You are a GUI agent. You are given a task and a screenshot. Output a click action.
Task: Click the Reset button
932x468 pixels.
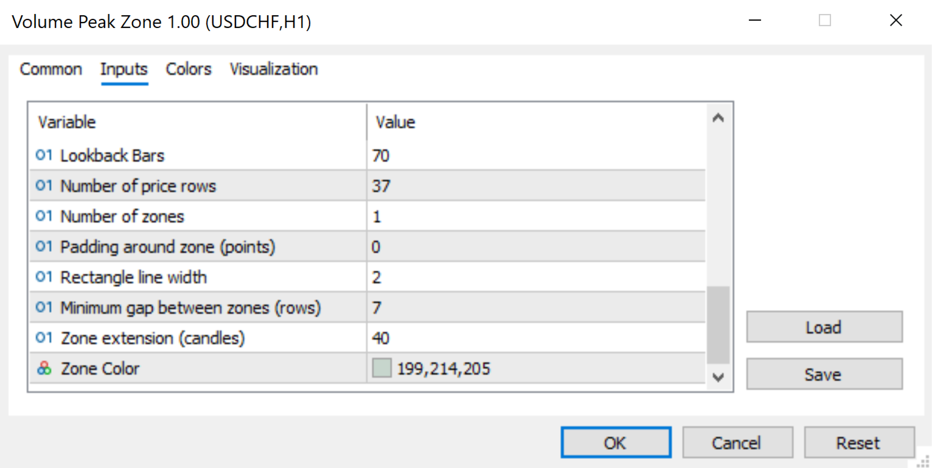(x=858, y=442)
